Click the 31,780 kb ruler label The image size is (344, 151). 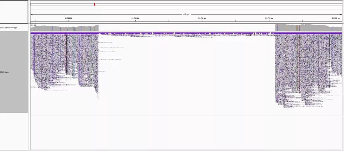336,18
